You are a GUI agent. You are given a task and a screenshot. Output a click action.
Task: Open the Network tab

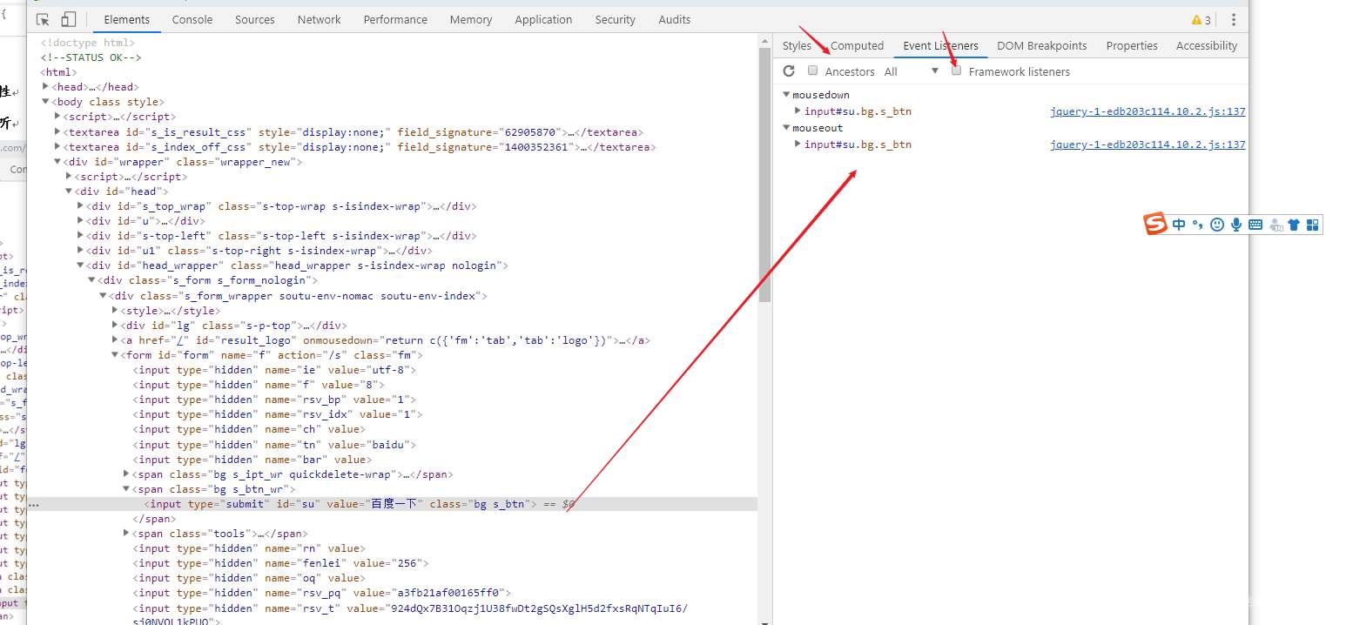coord(319,20)
